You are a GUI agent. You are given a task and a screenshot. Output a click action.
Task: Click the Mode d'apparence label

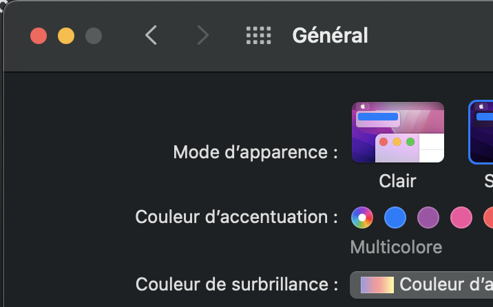tap(255, 152)
